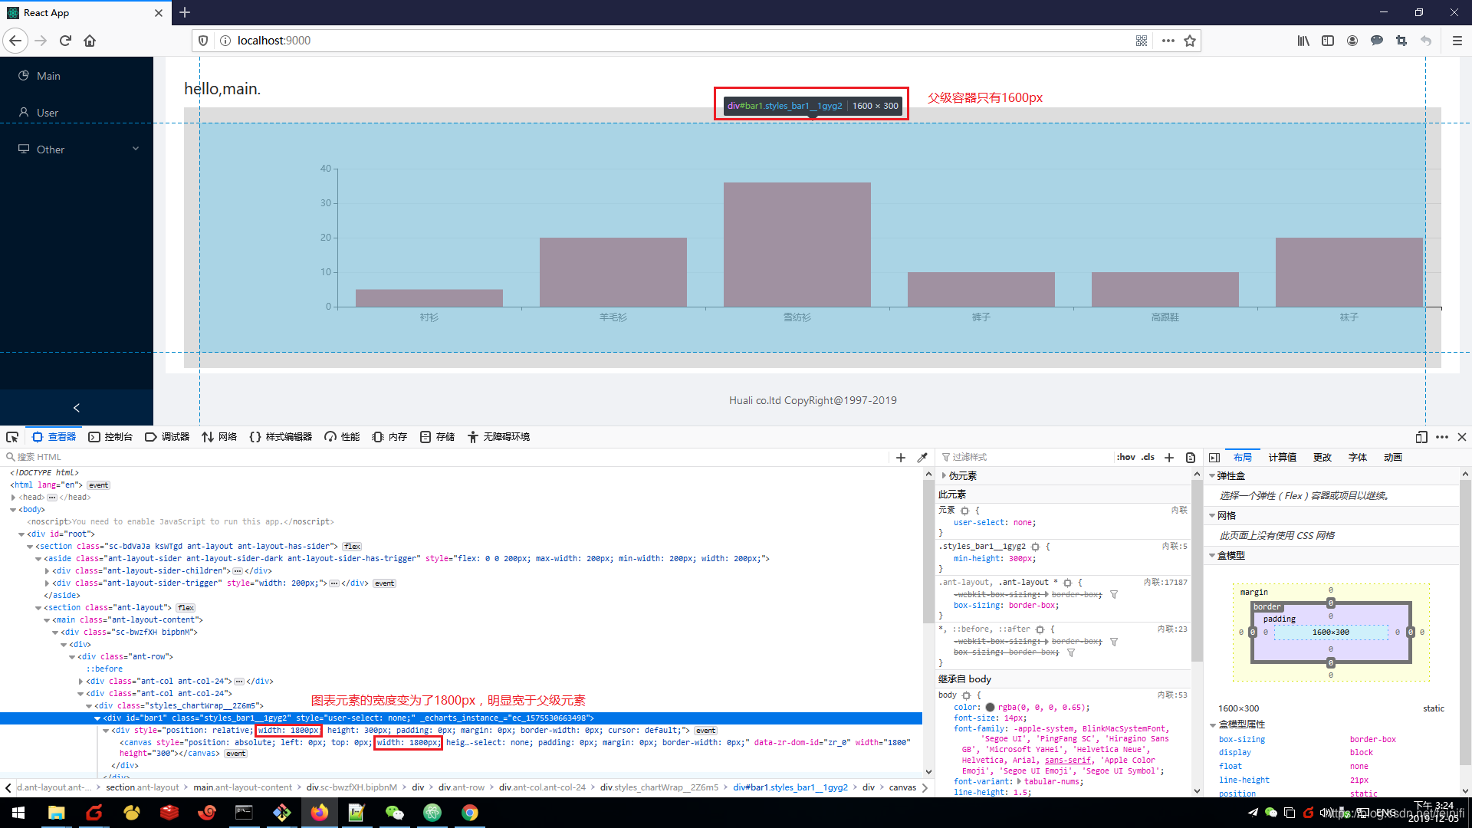Open the 调试器 debugger tab

point(167,437)
